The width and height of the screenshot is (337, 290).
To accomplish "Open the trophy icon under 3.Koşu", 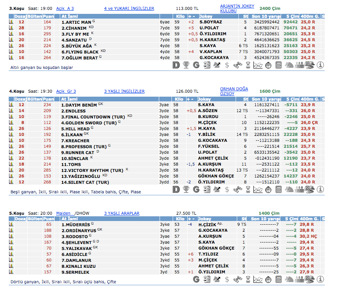I will pos(186,66).
